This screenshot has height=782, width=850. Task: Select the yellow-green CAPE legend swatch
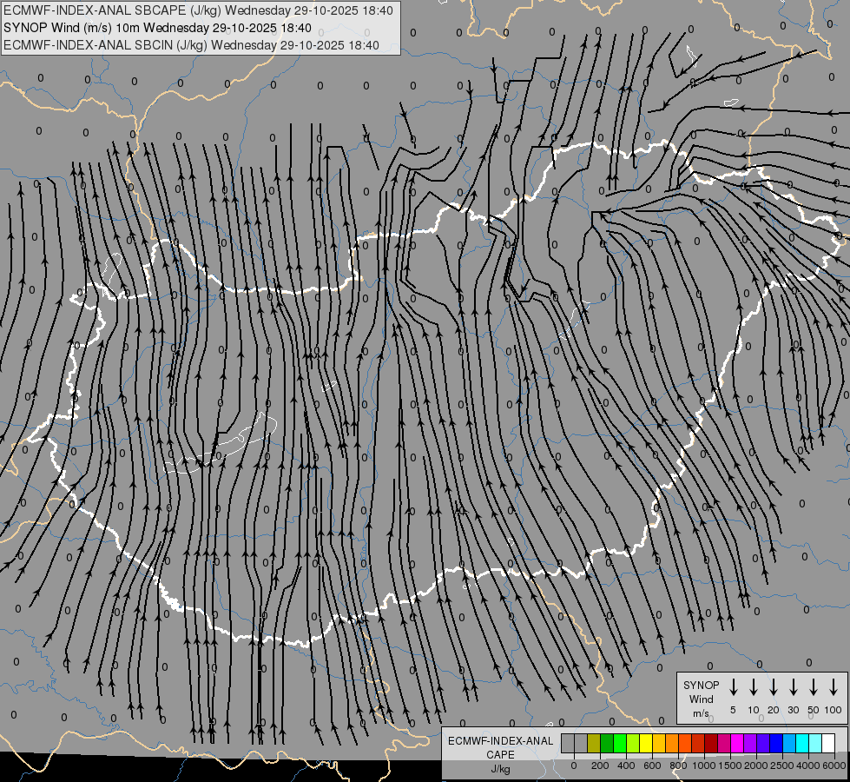[633, 743]
